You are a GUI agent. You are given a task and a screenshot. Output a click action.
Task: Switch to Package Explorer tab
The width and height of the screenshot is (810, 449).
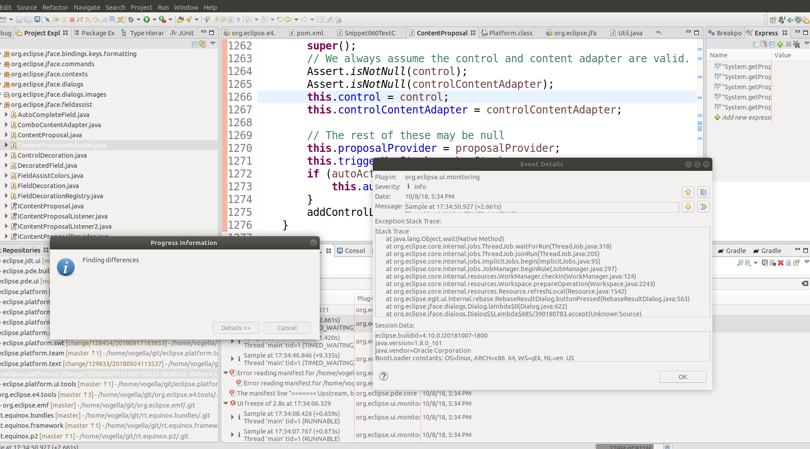pyautogui.click(x=94, y=33)
